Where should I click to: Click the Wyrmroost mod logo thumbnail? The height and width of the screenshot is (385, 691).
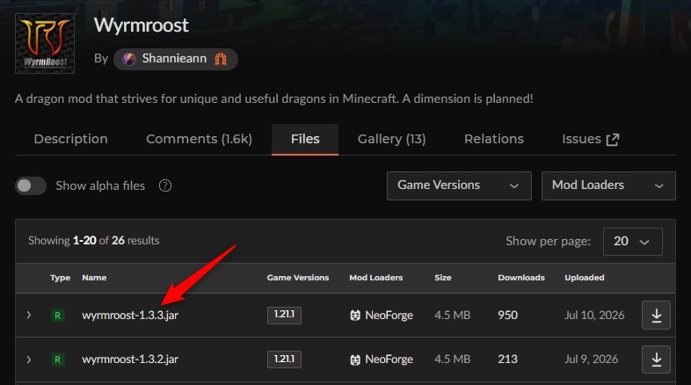(45, 43)
